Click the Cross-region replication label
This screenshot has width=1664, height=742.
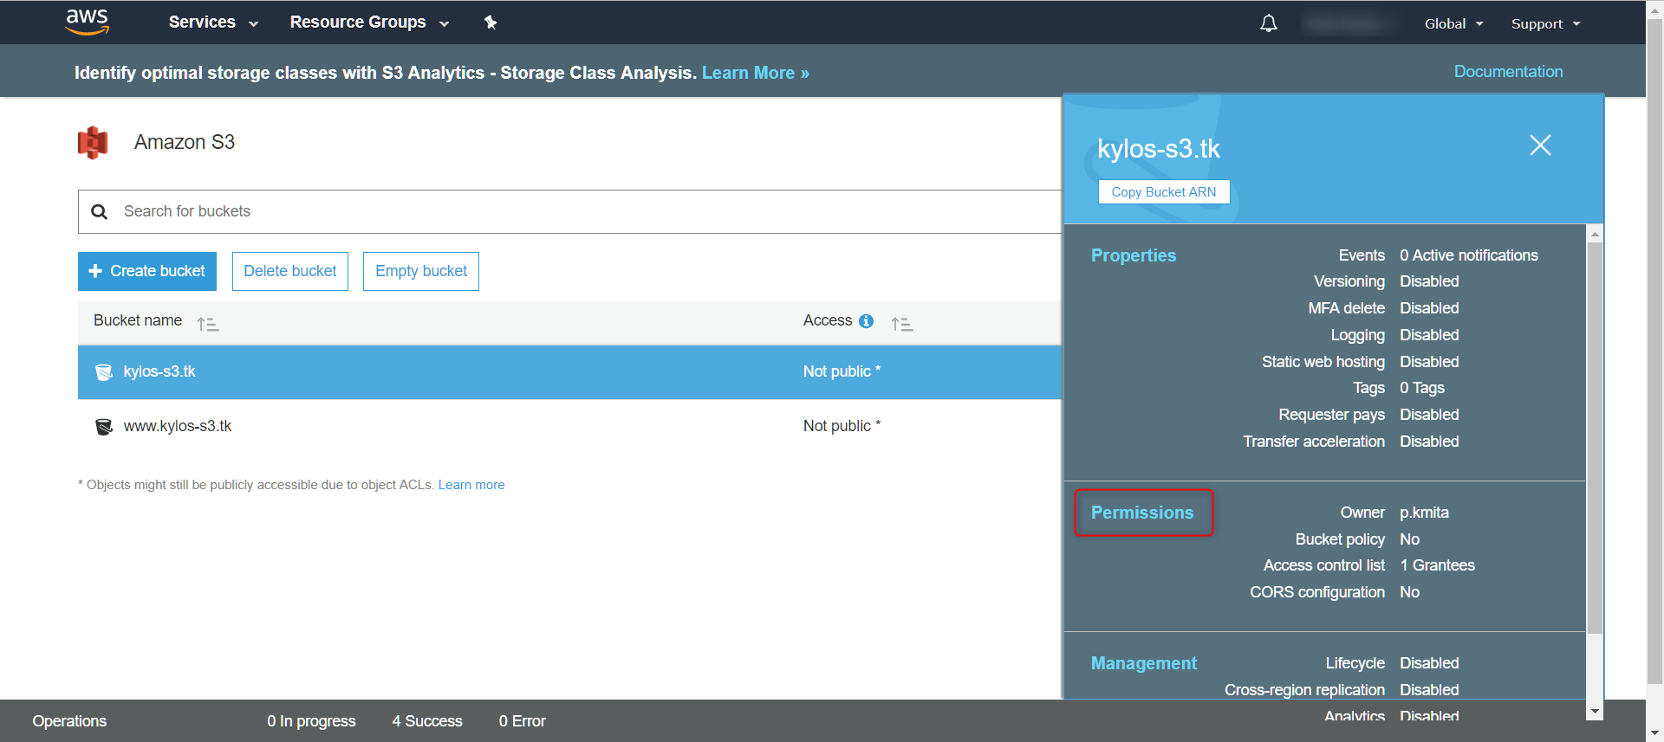(1304, 690)
